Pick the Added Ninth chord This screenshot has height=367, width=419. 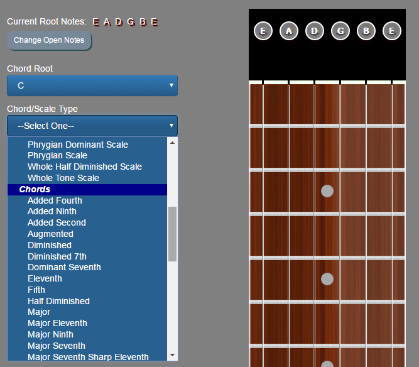point(52,211)
